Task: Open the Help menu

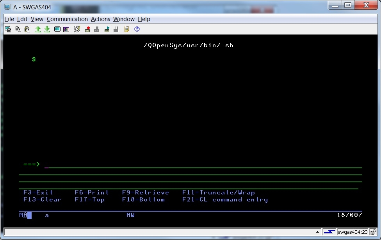Action: pyautogui.click(x=144, y=19)
